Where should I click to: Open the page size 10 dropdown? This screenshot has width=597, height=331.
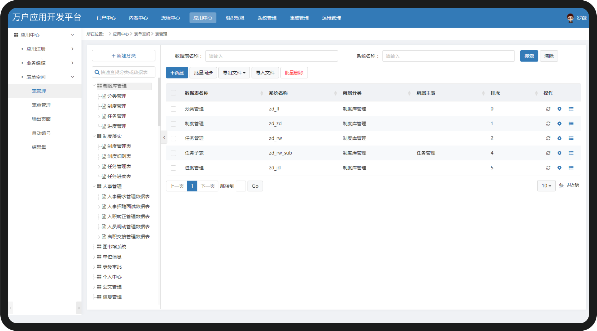(x=546, y=186)
